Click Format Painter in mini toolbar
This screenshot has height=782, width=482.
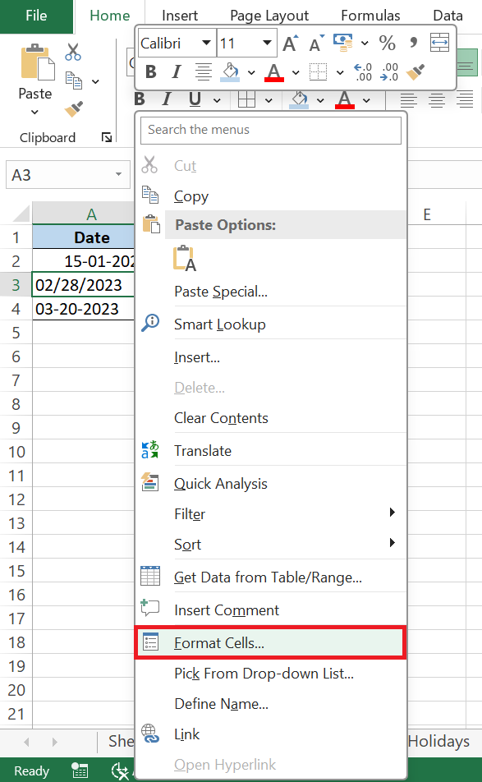pyautogui.click(x=415, y=71)
